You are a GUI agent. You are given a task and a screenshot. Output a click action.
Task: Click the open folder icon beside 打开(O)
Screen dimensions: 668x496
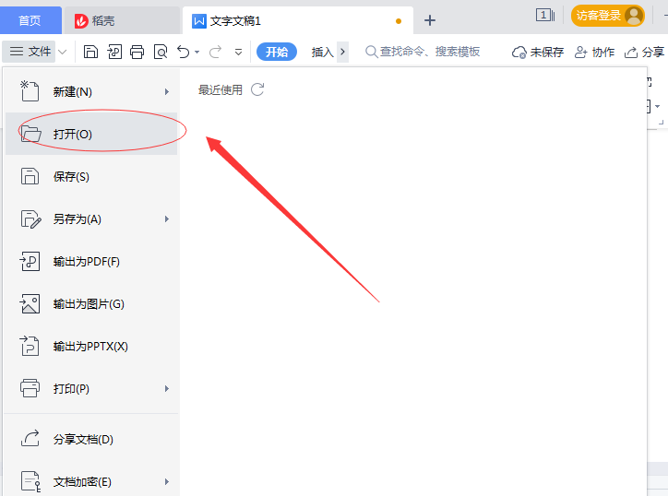tap(30, 134)
